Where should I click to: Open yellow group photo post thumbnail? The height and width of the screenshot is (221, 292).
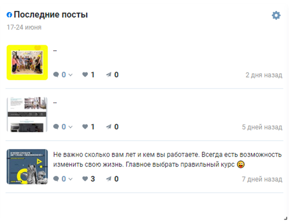[27, 63]
